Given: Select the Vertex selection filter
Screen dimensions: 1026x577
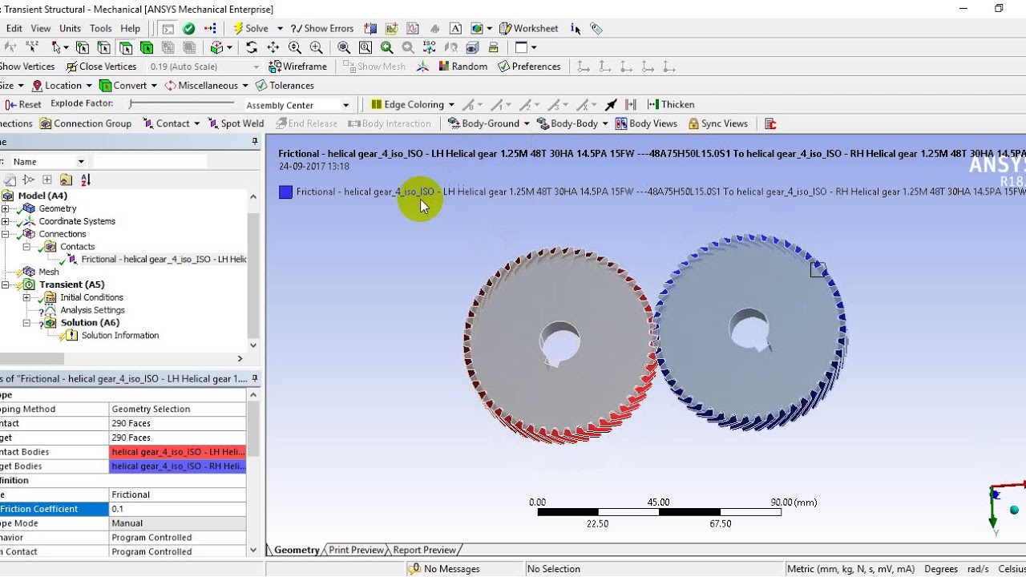Looking at the screenshot, I should [x=83, y=47].
